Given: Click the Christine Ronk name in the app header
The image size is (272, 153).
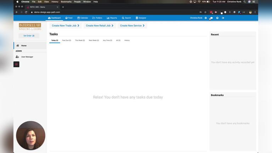Looking at the screenshot, I should 196,18.
